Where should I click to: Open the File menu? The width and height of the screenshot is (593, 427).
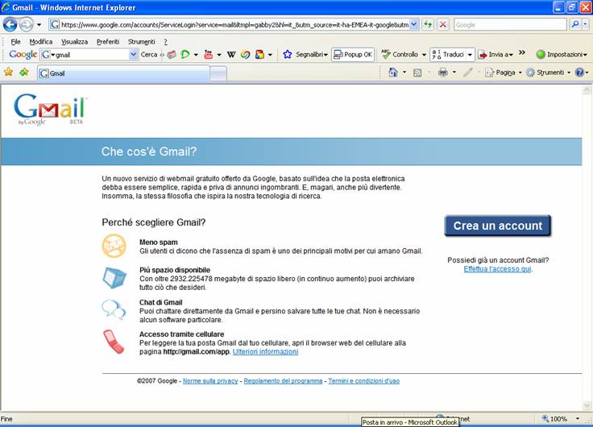tap(15, 42)
